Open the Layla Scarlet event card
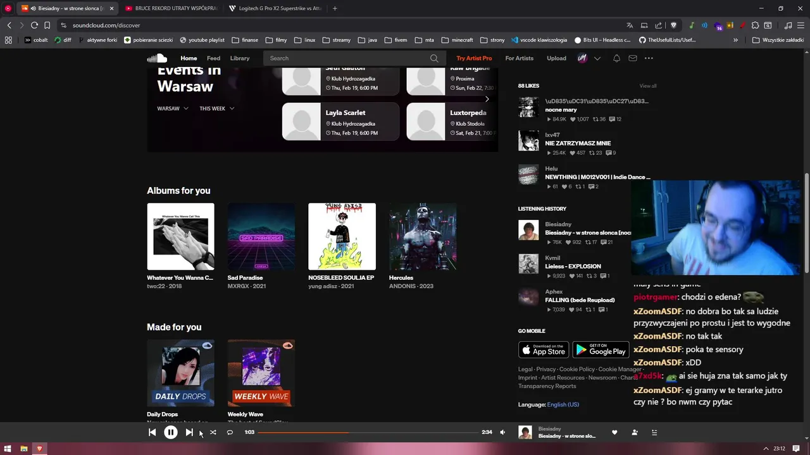Viewport: 810px width, 455px height. click(340, 121)
